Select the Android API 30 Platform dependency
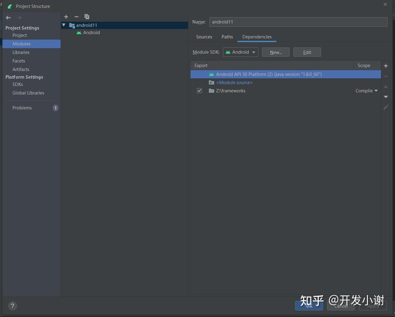Image resolution: width=395 pixels, height=317 pixels. click(269, 74)
